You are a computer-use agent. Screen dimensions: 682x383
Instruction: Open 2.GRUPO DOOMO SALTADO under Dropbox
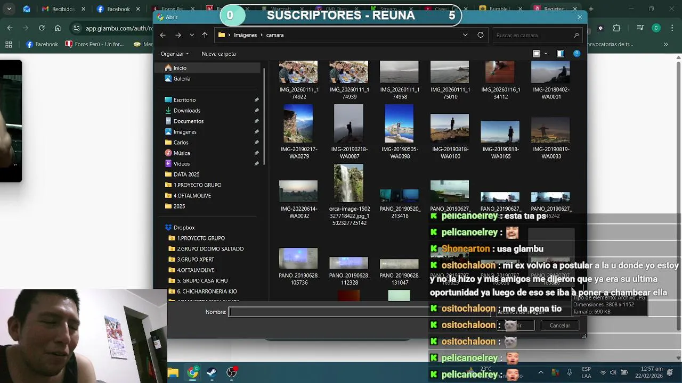tap(207, 249)
